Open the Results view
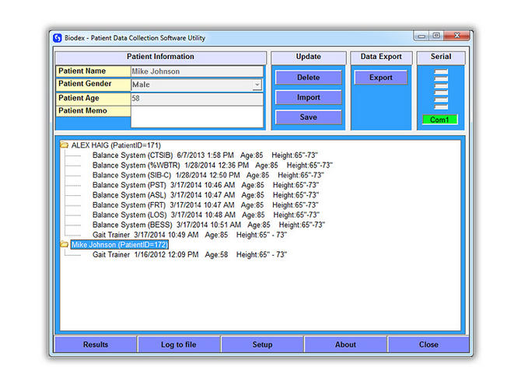521x391 pixels. 96,344
